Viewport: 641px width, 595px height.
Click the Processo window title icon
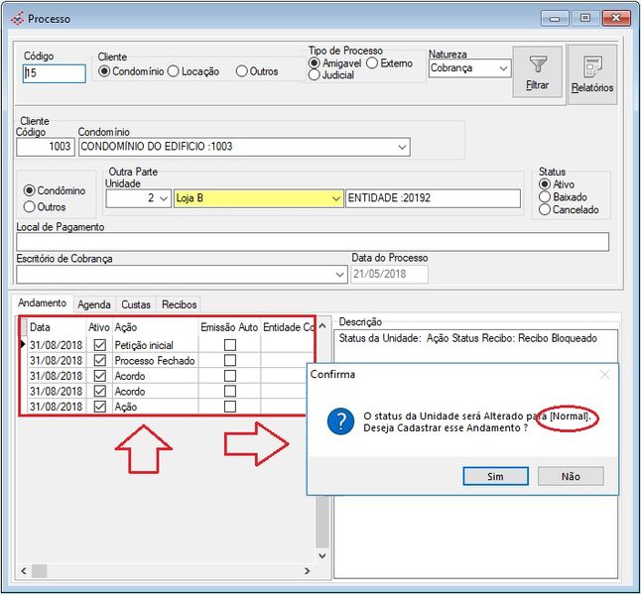tap(16, 18)
